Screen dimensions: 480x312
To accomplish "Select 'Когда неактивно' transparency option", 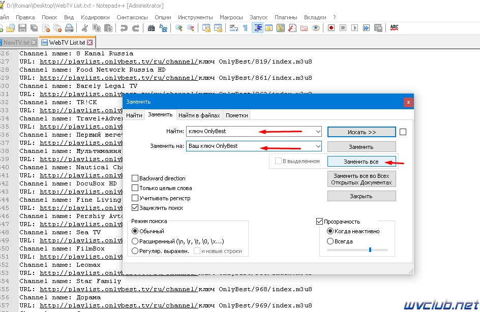I will [330, 231].
